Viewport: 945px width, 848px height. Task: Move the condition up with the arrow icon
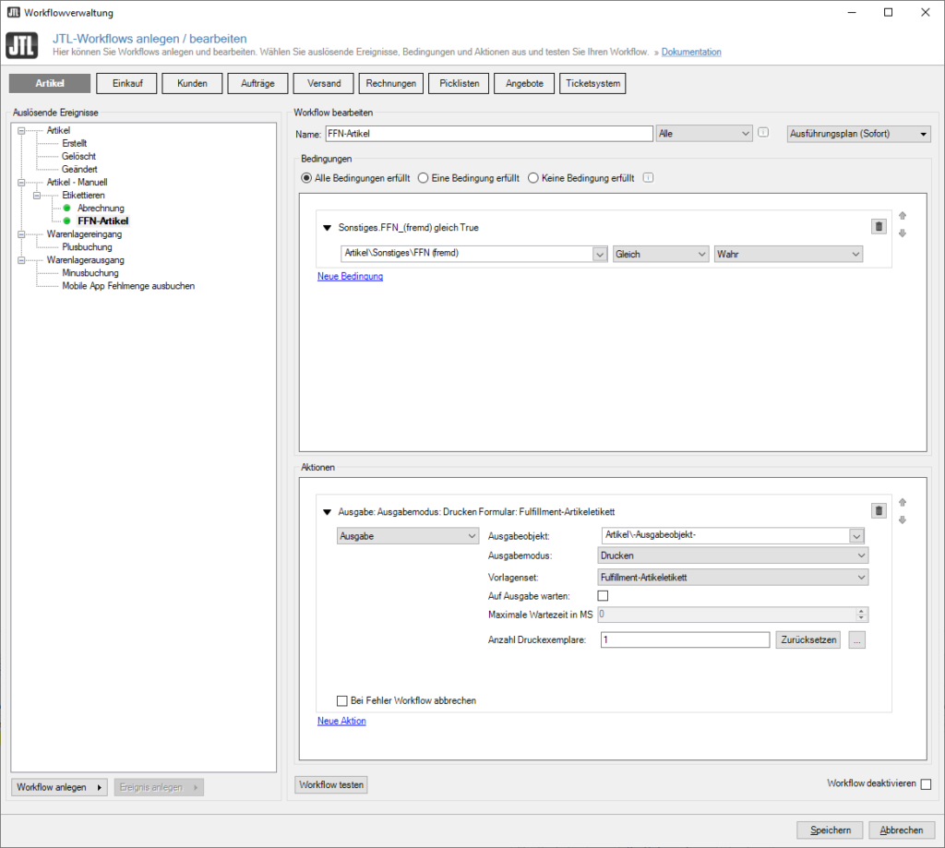tap(902, 214)
